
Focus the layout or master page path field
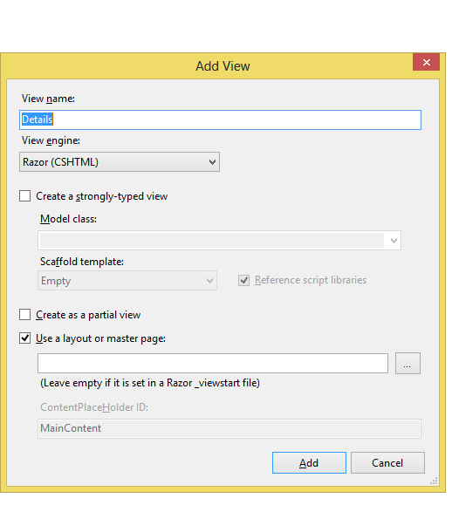[213, 363]
